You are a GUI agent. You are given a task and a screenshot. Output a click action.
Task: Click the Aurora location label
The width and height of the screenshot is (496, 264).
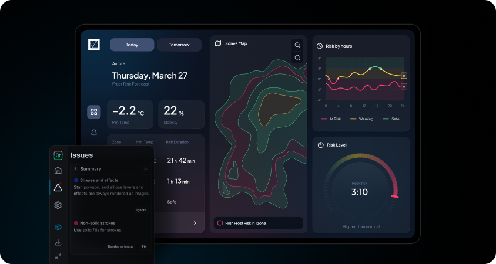point(119,63)
